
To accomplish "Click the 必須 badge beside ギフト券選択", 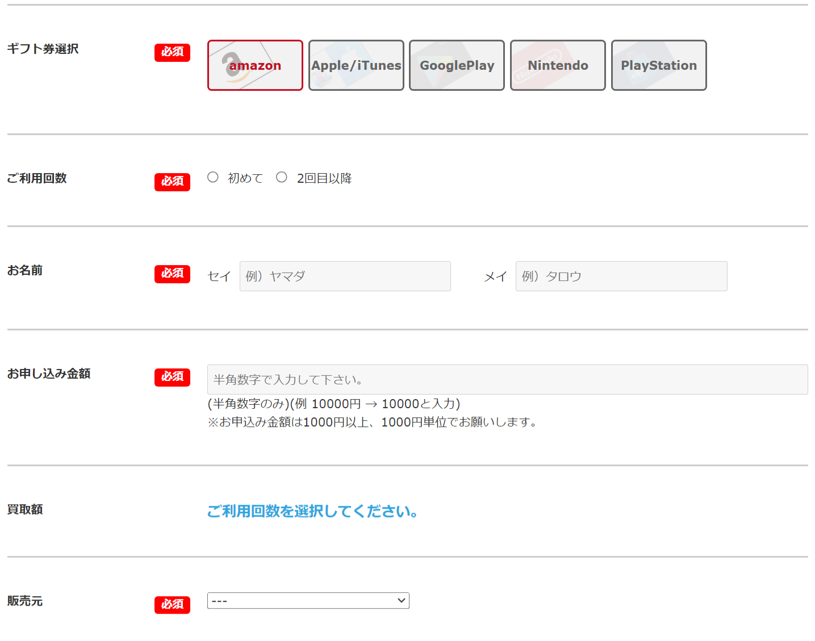I will (172, 52).
